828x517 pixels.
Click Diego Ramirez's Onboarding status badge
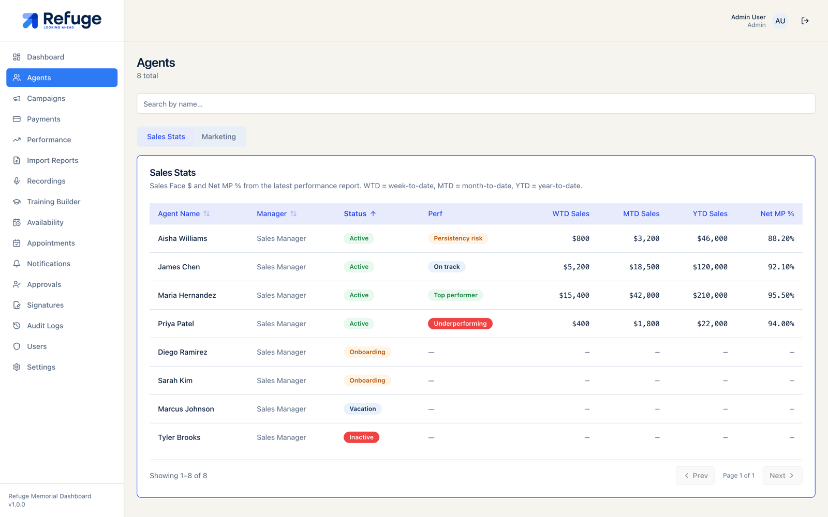367,352
